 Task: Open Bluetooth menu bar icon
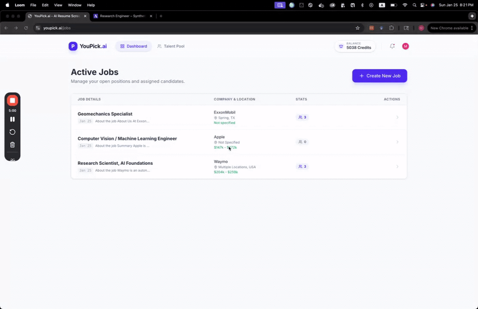[x=362, y=5]
